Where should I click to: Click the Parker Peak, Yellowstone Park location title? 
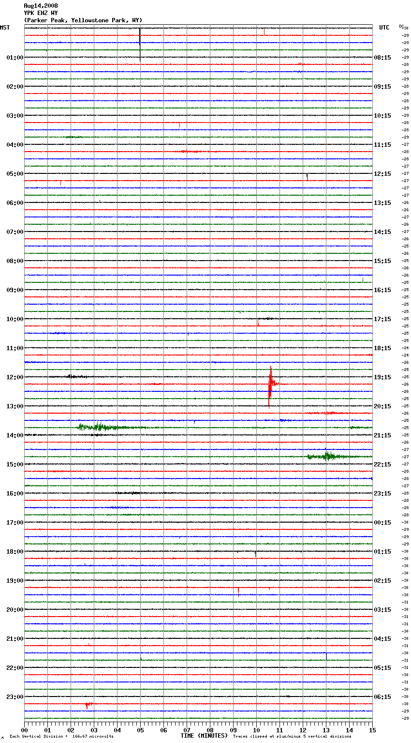click(83, 20)
